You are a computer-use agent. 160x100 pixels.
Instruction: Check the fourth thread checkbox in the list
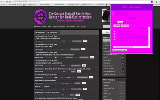114,39
